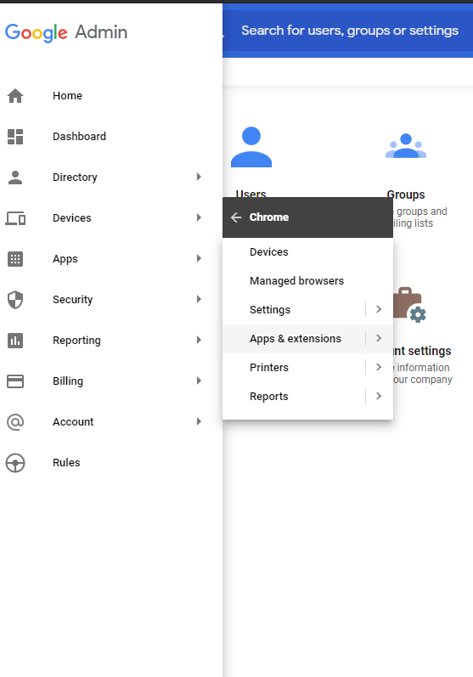
Task: Select Directory in the sidebar
Action: [75, 178]
